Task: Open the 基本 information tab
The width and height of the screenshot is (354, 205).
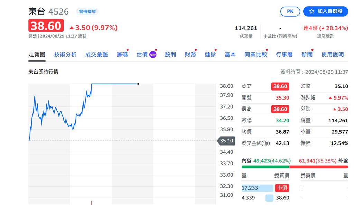Action: point(230,54)
